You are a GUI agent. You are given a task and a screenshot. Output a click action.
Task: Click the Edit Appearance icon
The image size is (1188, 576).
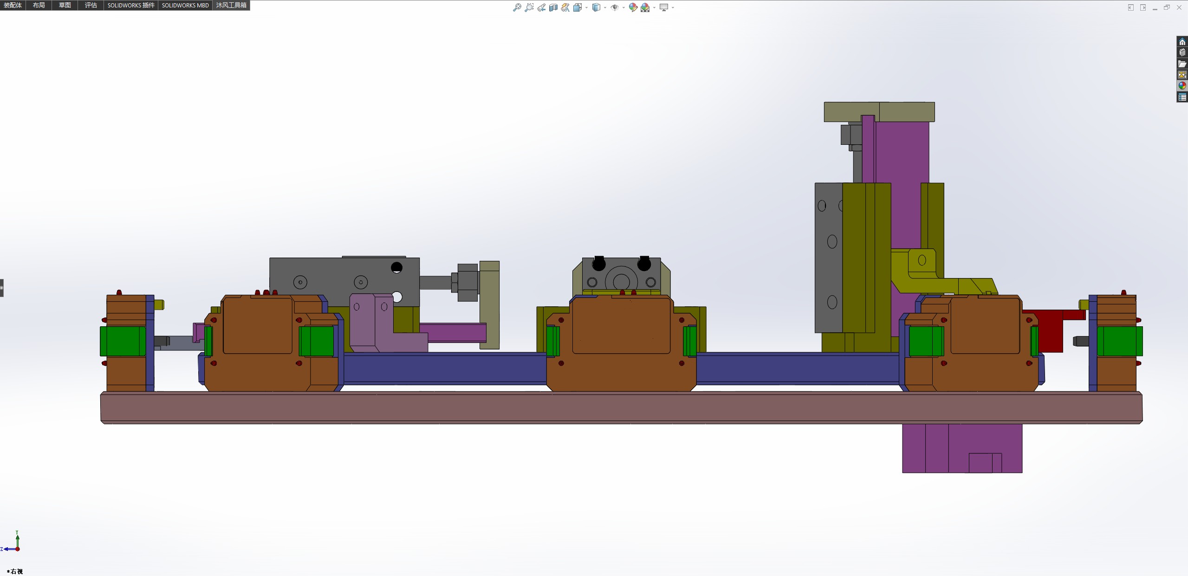633,7
